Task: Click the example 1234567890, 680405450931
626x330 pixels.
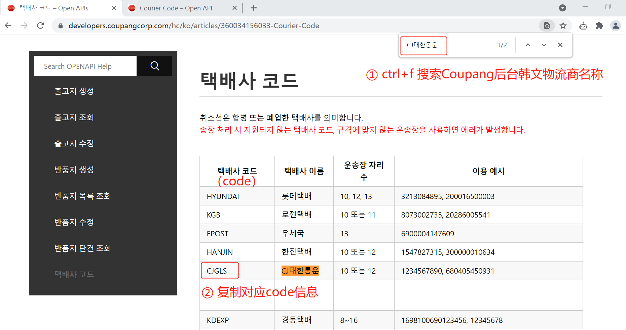Action: (448, 271)
